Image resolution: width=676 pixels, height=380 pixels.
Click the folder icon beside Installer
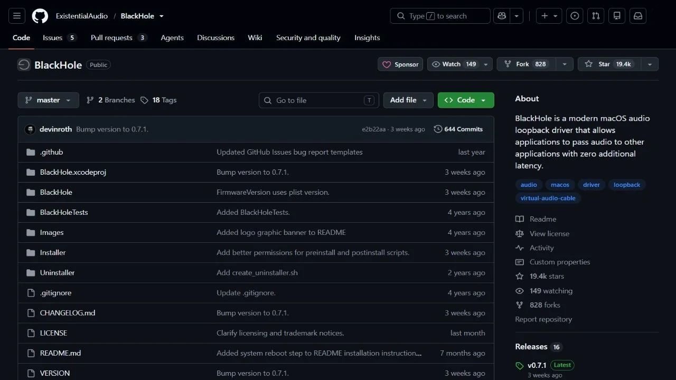31,252
